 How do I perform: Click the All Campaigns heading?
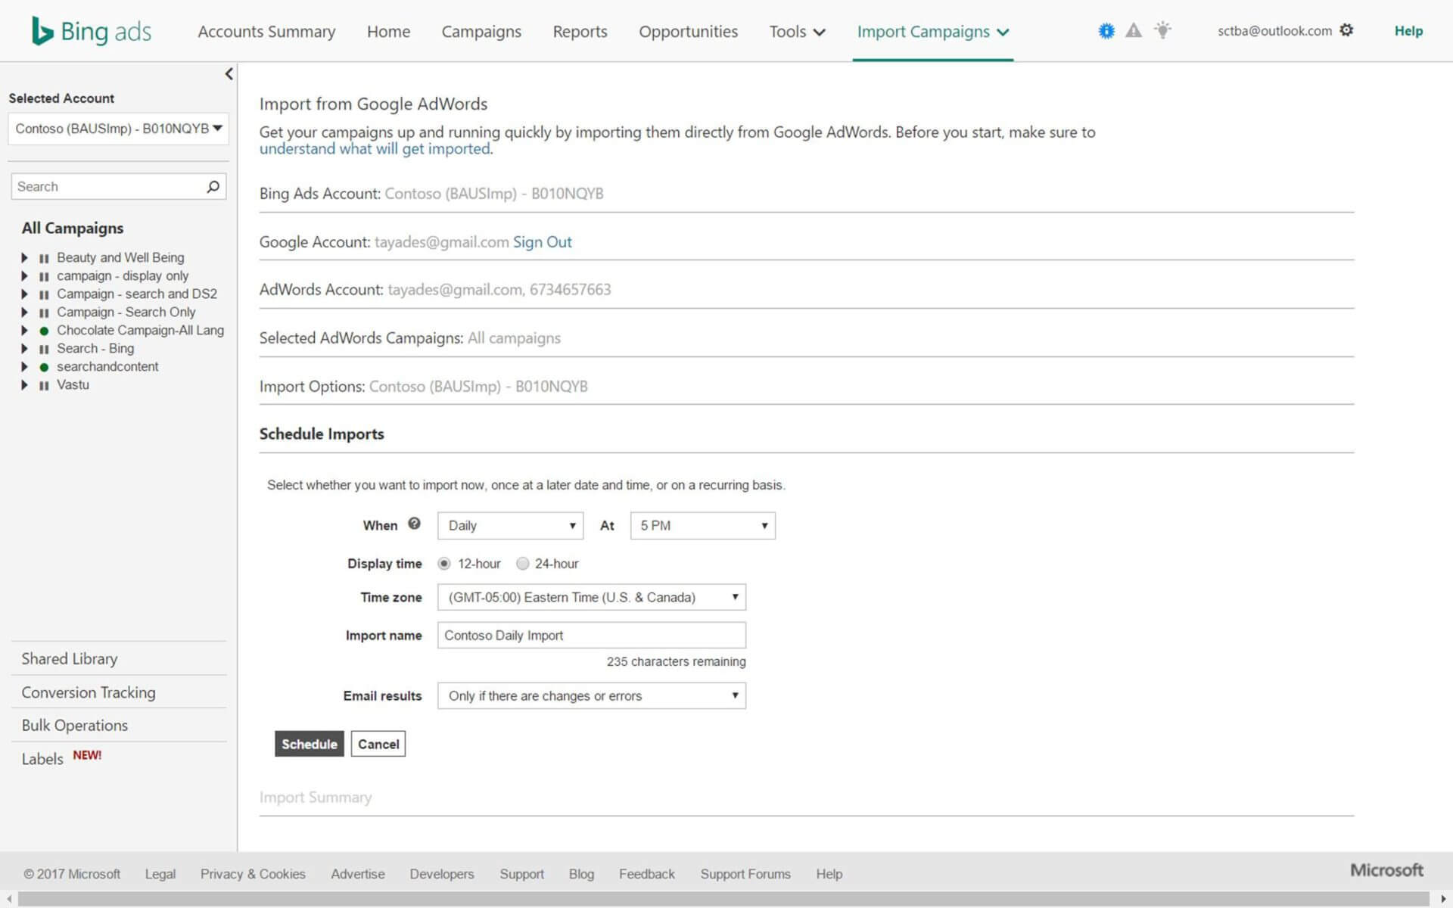tap(73, 228)
